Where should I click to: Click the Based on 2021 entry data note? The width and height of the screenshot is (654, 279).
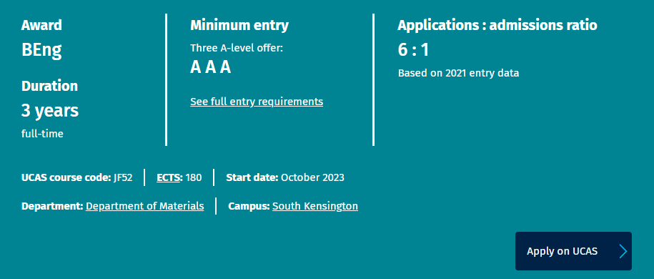(458, 73)
